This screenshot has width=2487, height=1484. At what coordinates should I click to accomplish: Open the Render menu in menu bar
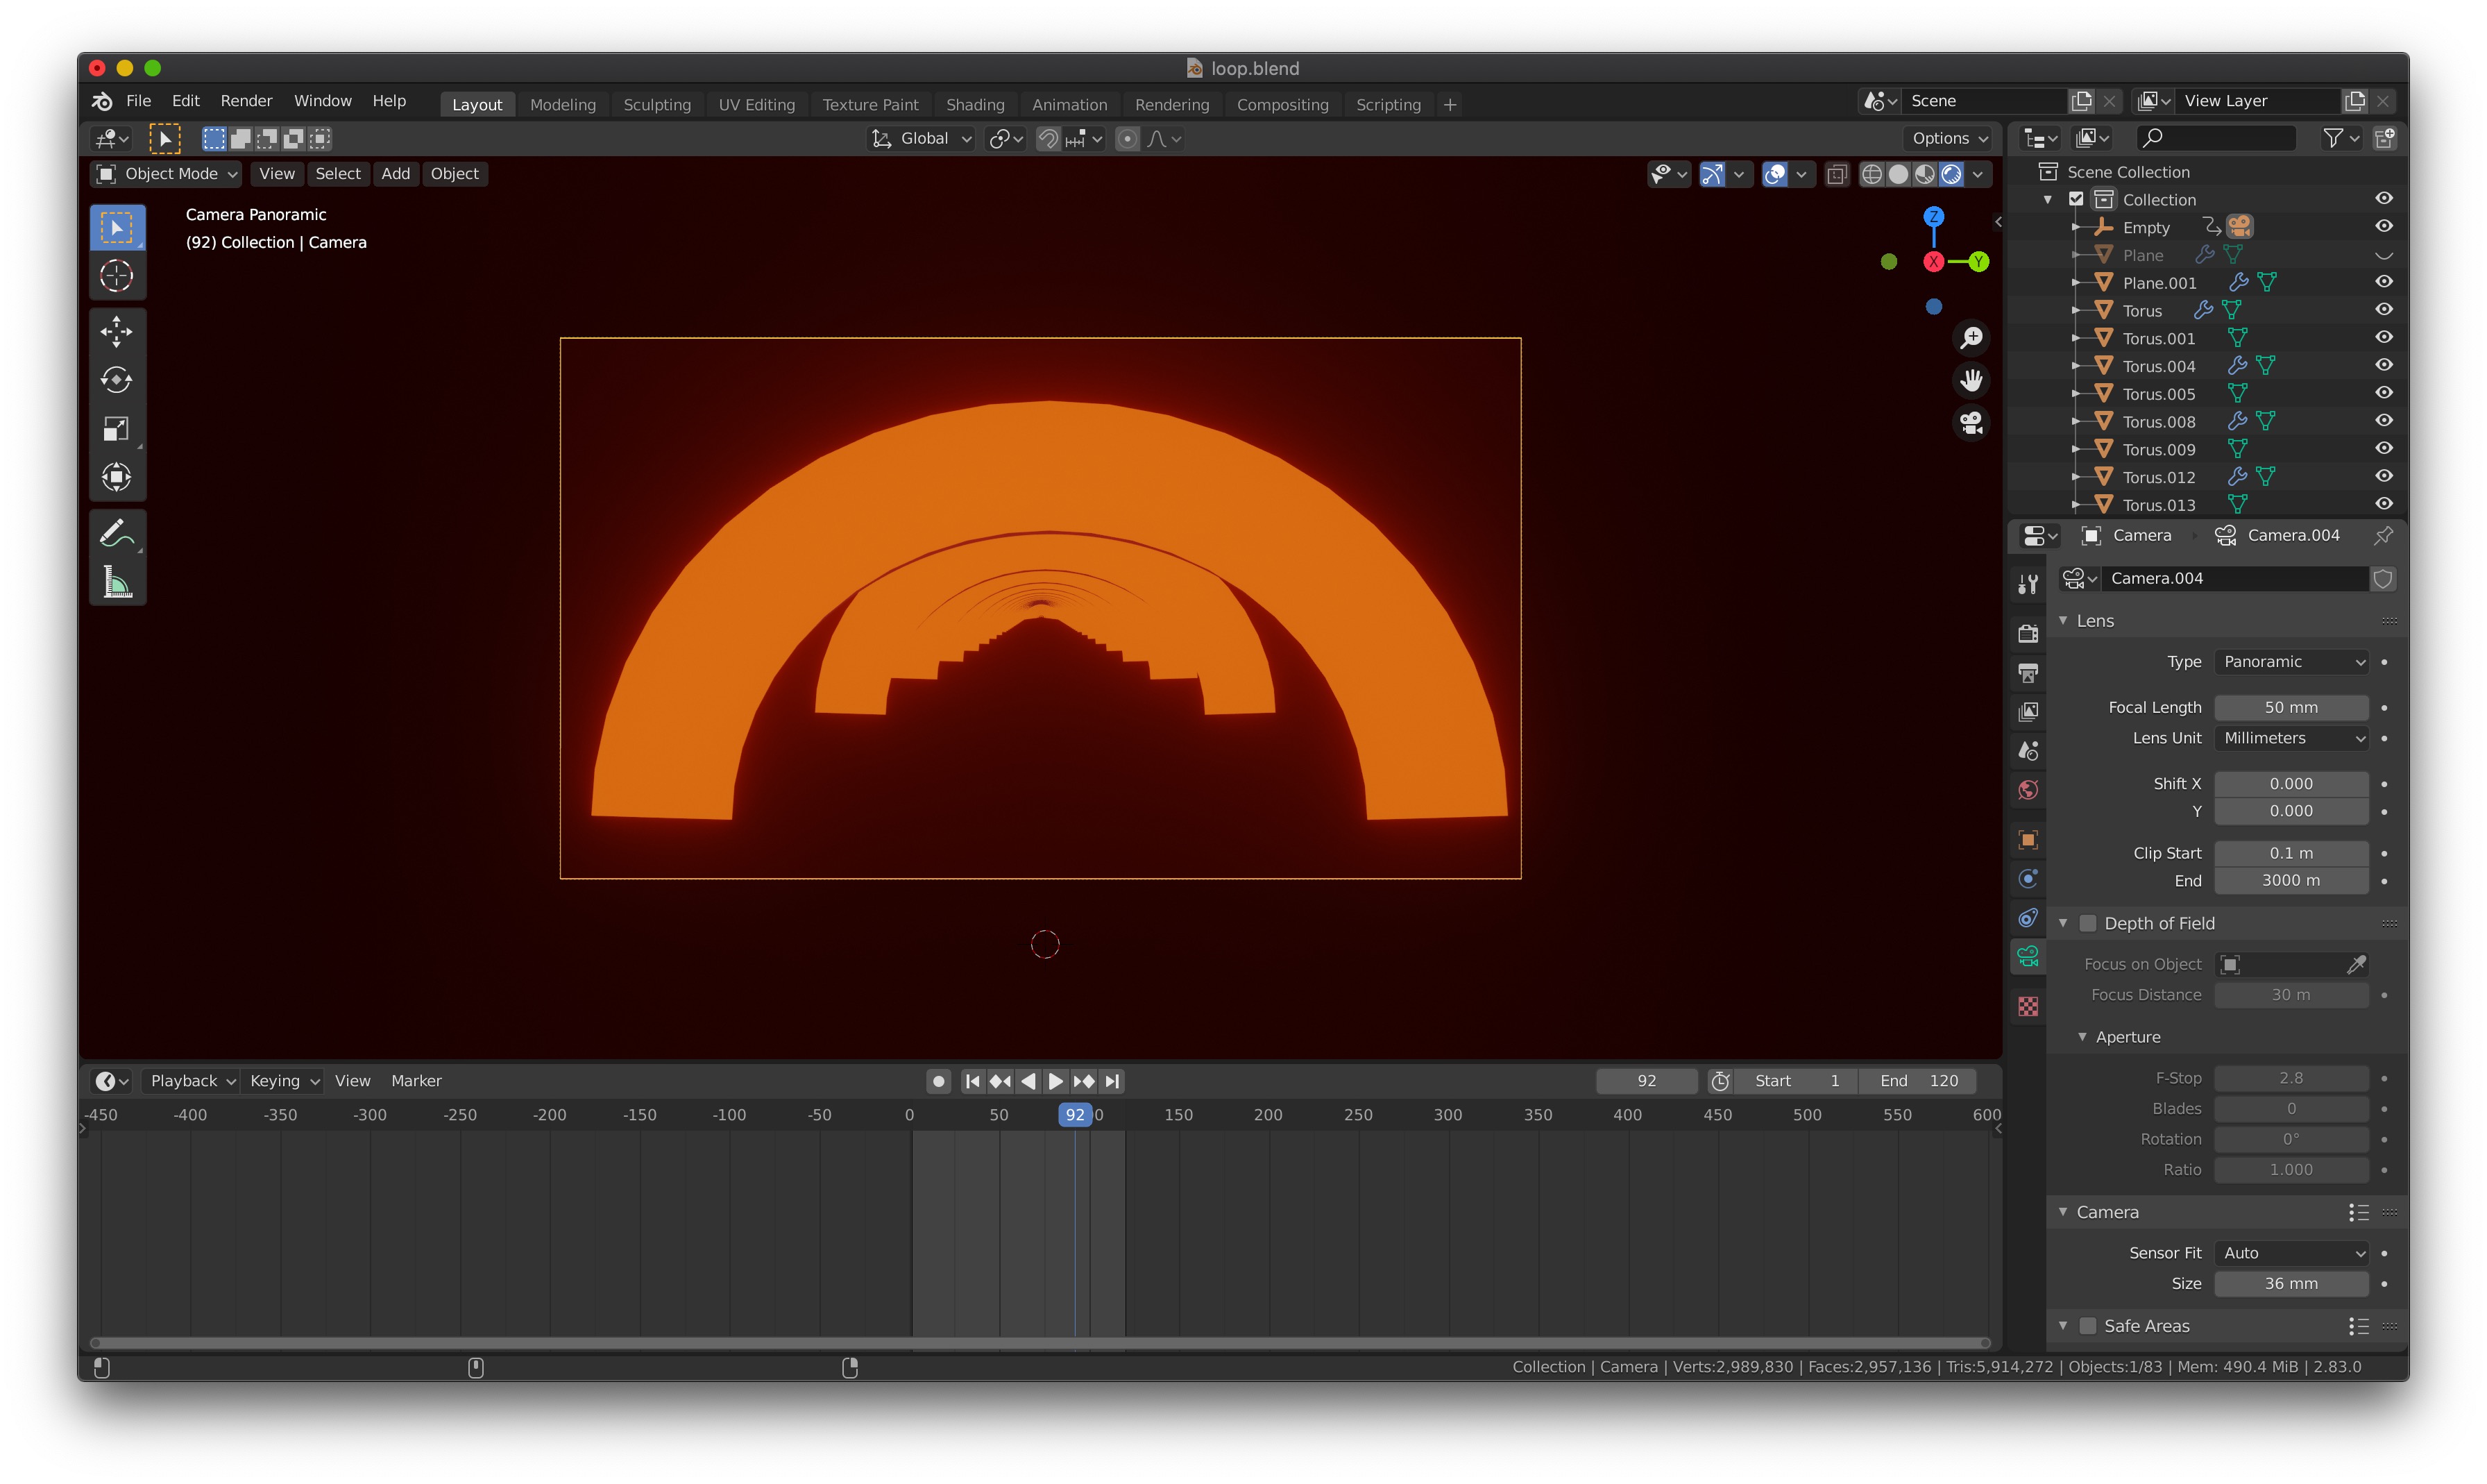click(x=246, y=101)
